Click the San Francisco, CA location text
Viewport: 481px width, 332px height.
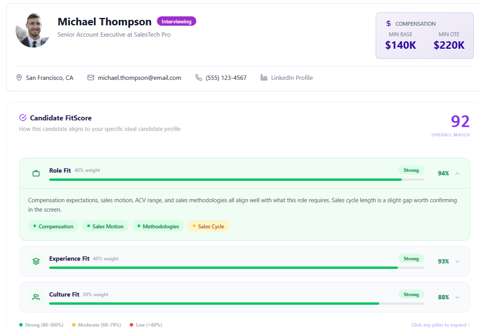(49, 78)
